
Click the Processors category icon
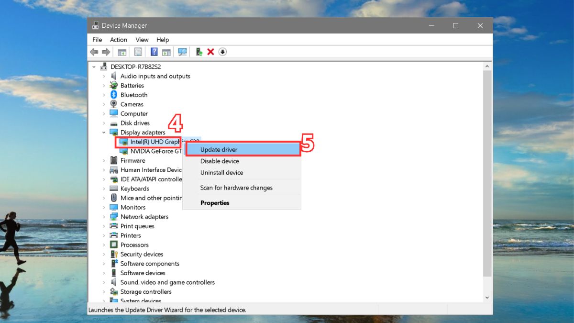point(114,245)
